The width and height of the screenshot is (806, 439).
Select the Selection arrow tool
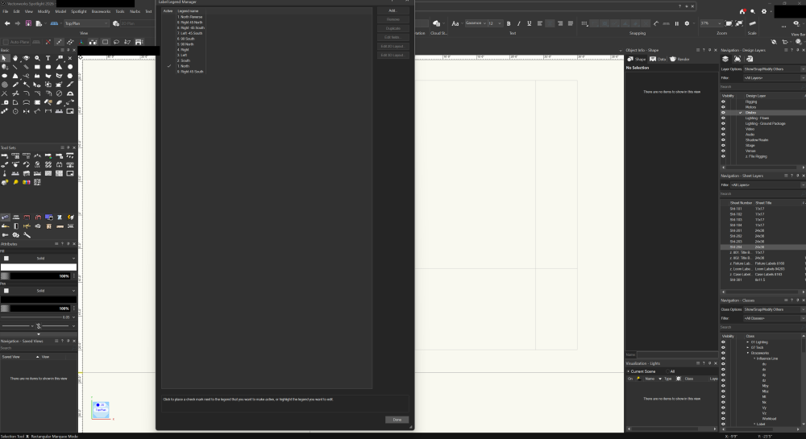[x=5, y=58]
